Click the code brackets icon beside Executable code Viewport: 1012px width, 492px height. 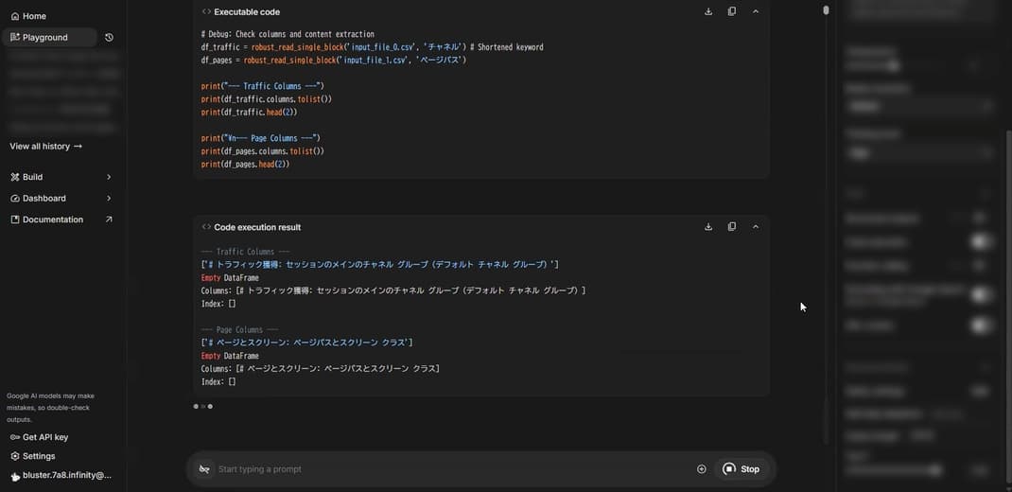(206, 11)
